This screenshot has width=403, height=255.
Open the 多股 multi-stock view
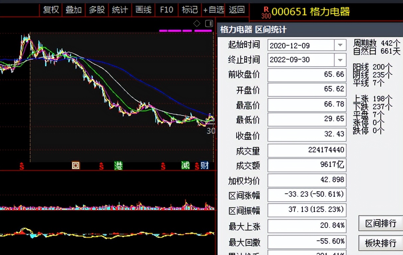pyautogui.click(x=97, y=10)
